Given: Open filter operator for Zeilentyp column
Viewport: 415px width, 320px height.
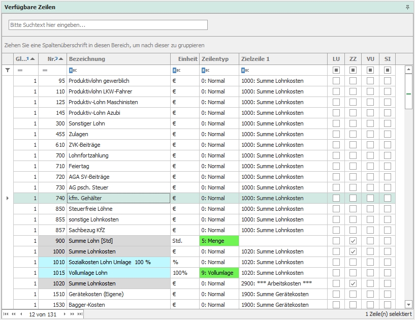Looking at the screenshot, I should click(x=205, y=71).
